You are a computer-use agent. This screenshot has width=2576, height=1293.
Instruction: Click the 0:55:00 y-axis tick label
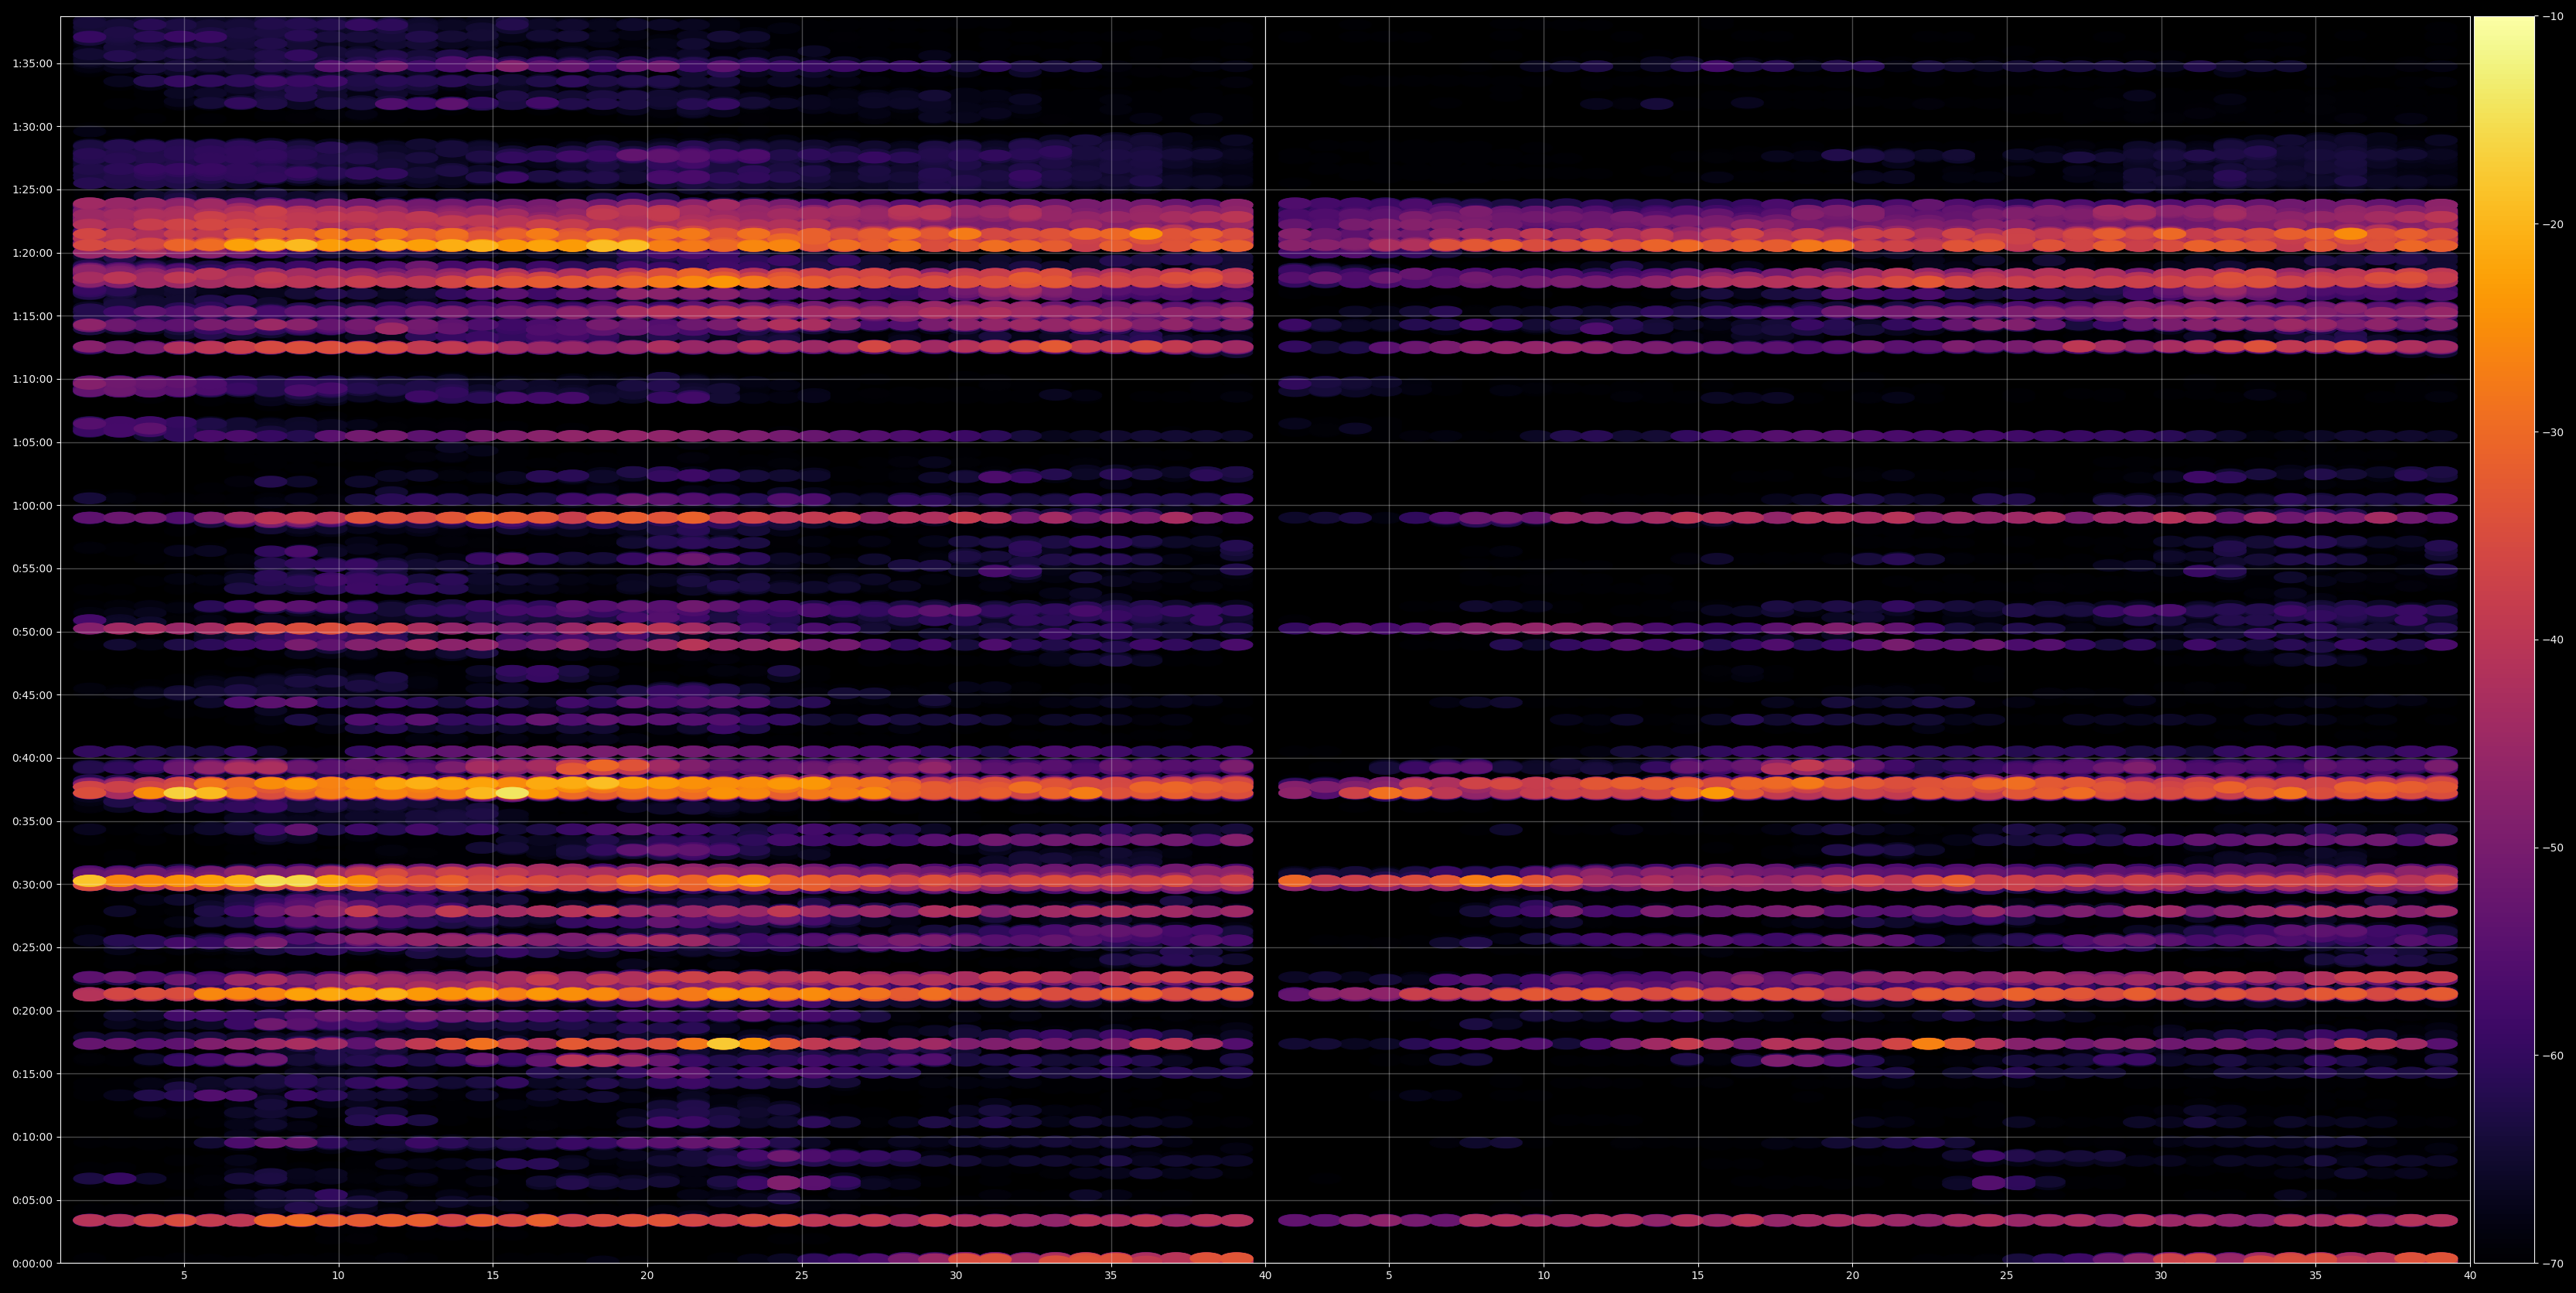(32, 569)
